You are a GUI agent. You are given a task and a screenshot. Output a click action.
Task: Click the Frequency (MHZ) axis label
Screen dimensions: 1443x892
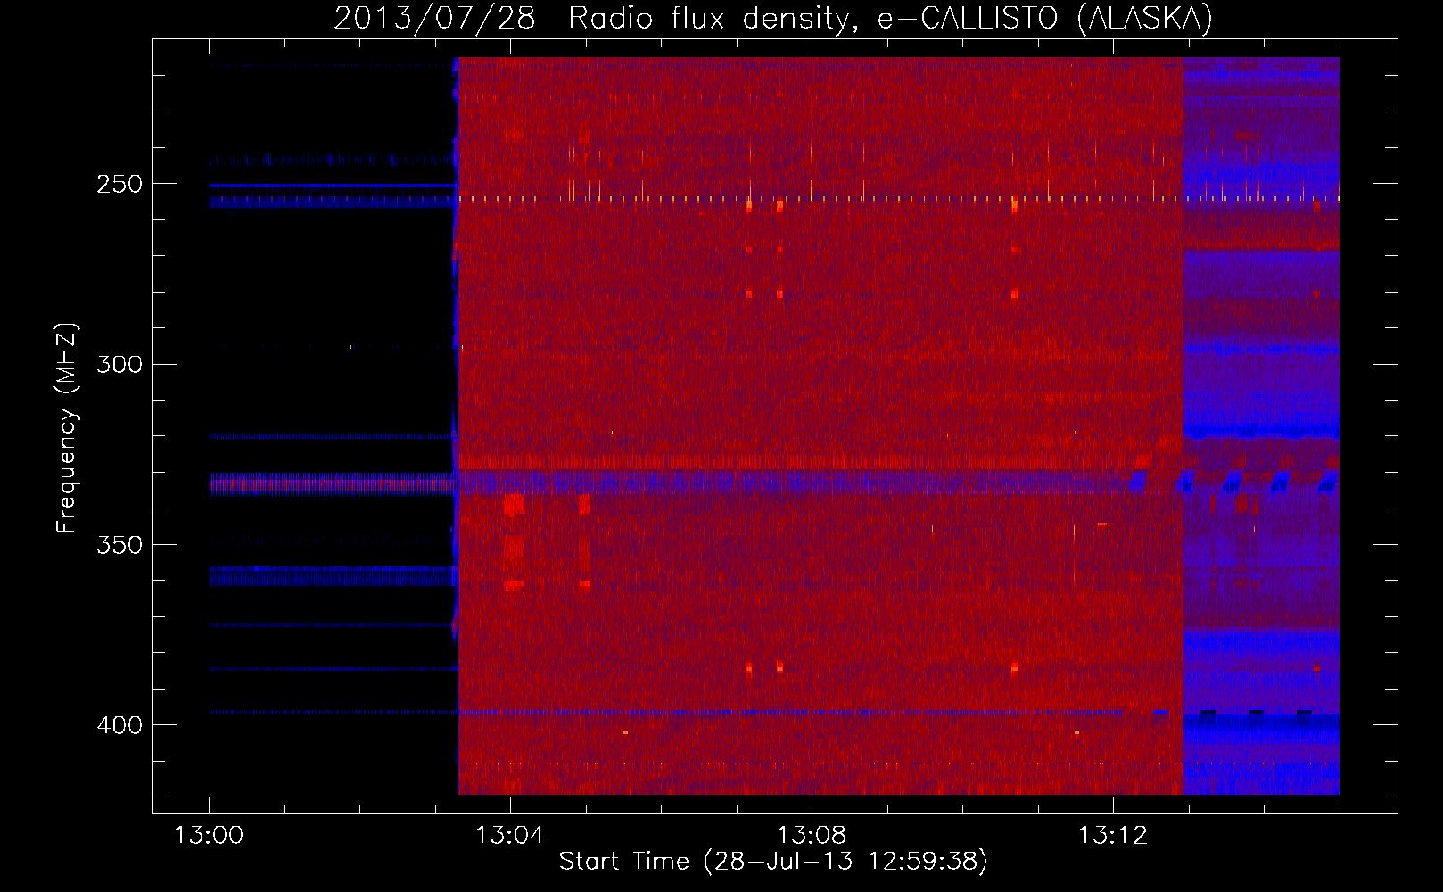click(x=67, y=427)
